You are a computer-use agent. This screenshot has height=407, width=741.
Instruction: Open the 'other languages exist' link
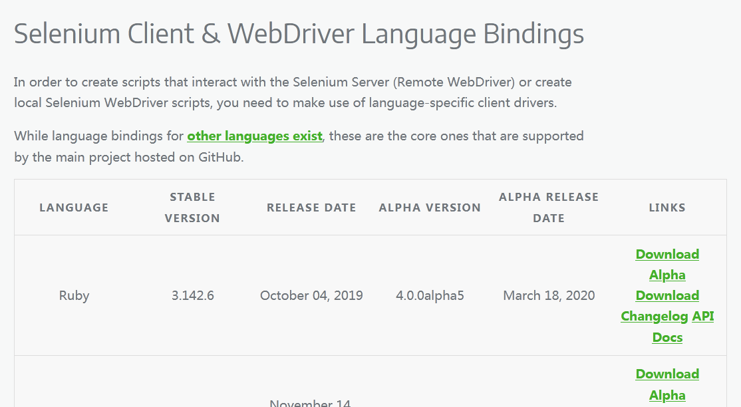click(x=255, y=136)
